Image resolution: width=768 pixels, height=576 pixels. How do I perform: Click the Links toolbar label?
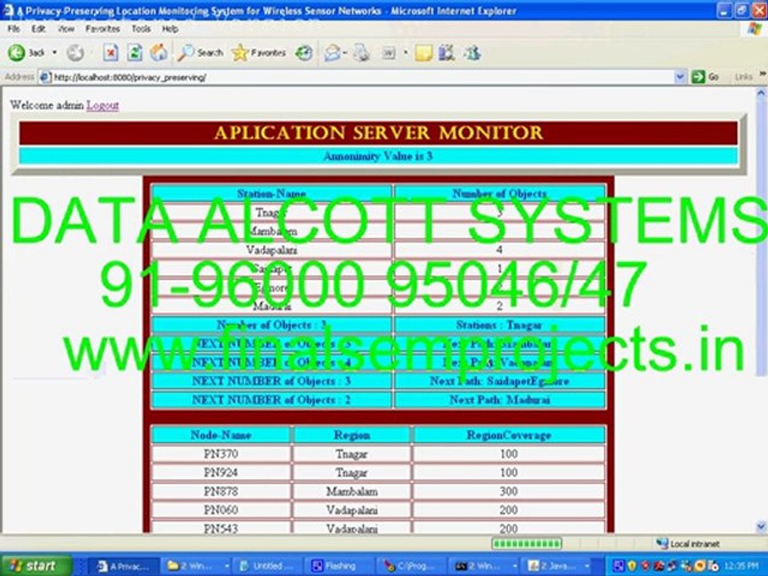point(743,77)
